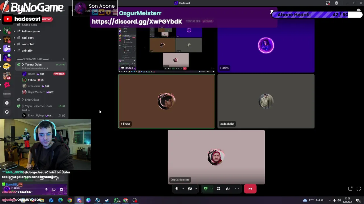Open Discord help question mark icon

[336, 3]
